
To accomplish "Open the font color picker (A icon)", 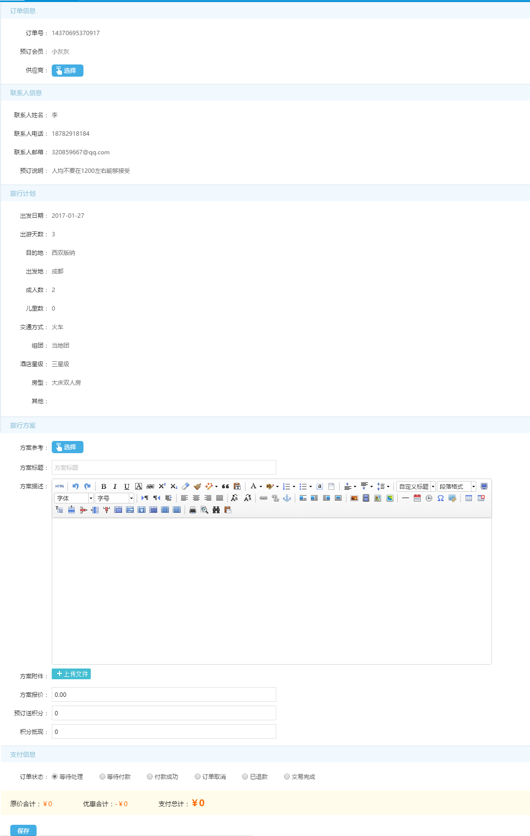I will (x=253, y=486).
